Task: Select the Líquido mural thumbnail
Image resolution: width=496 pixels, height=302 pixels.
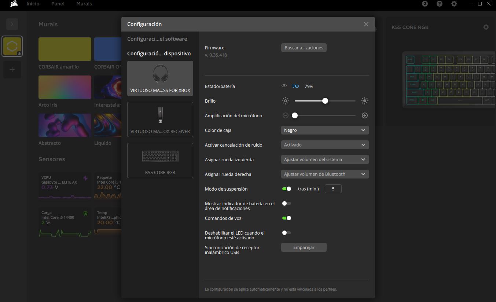Action: pos(108,125)
